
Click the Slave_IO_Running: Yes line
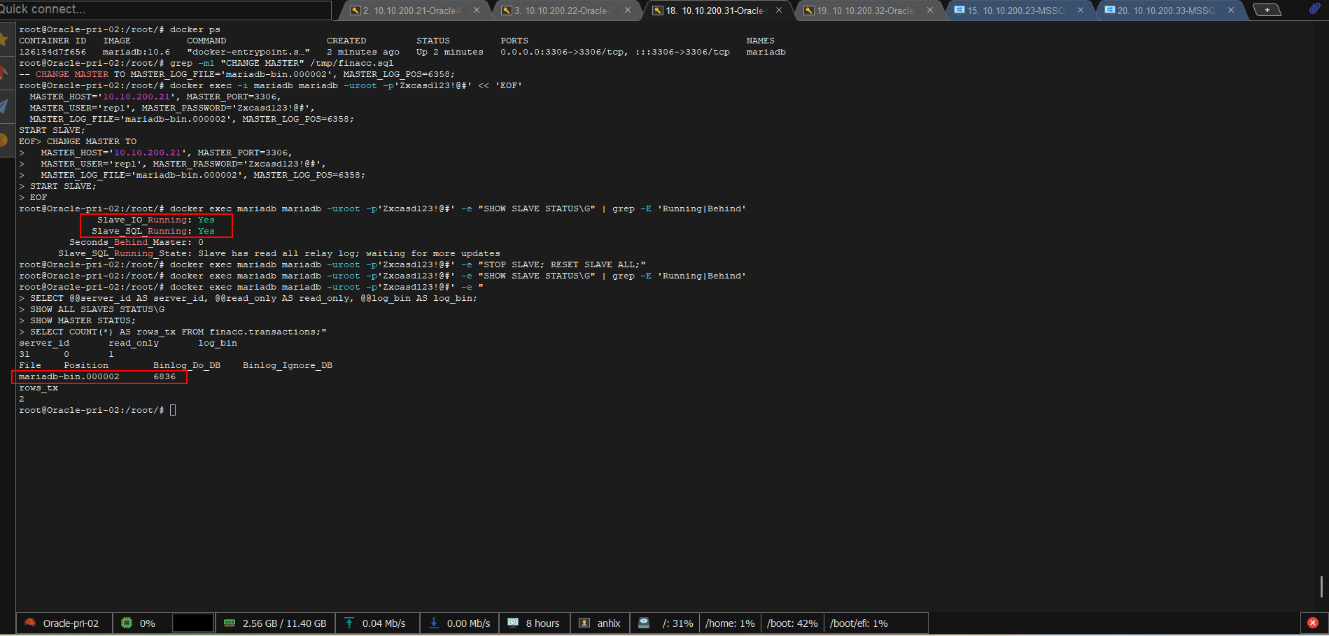coord(156,220)
